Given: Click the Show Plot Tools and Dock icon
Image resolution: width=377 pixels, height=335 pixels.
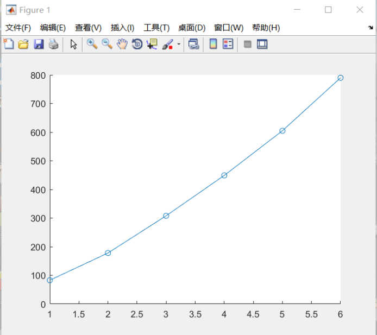Looking at the screenshot, I should coord(262,44).
